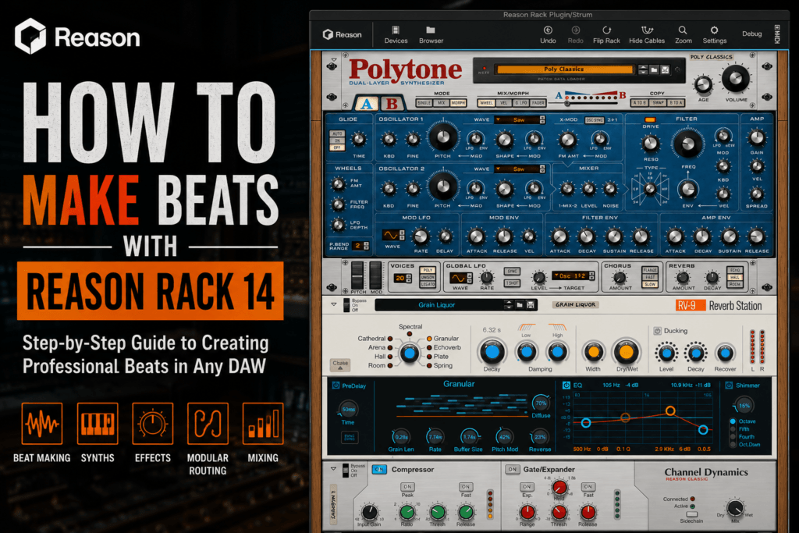Click the Beat Making waveform icon
The height and width of the screenshot is (533, 799).
pos(42,424)
